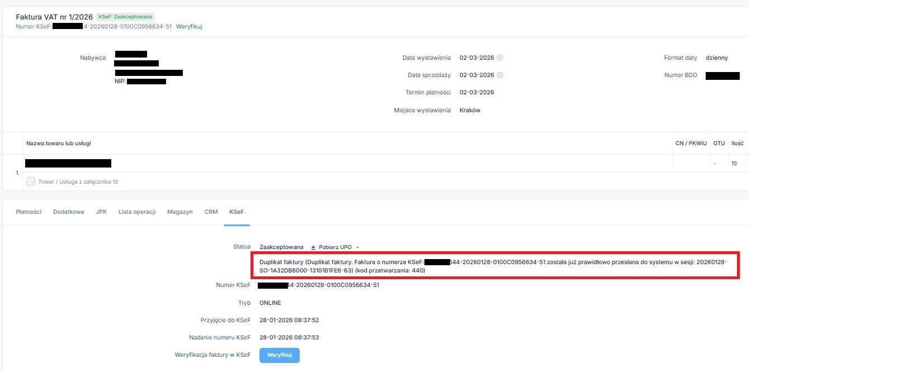Open the Płatności tab

[x=29, y=212]
